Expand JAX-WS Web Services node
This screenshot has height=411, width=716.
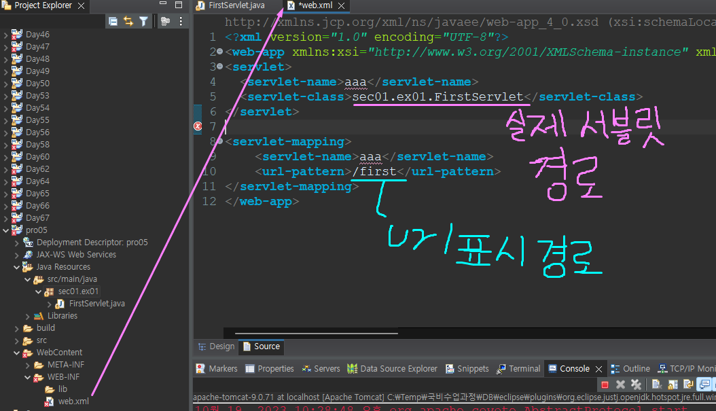16,255
